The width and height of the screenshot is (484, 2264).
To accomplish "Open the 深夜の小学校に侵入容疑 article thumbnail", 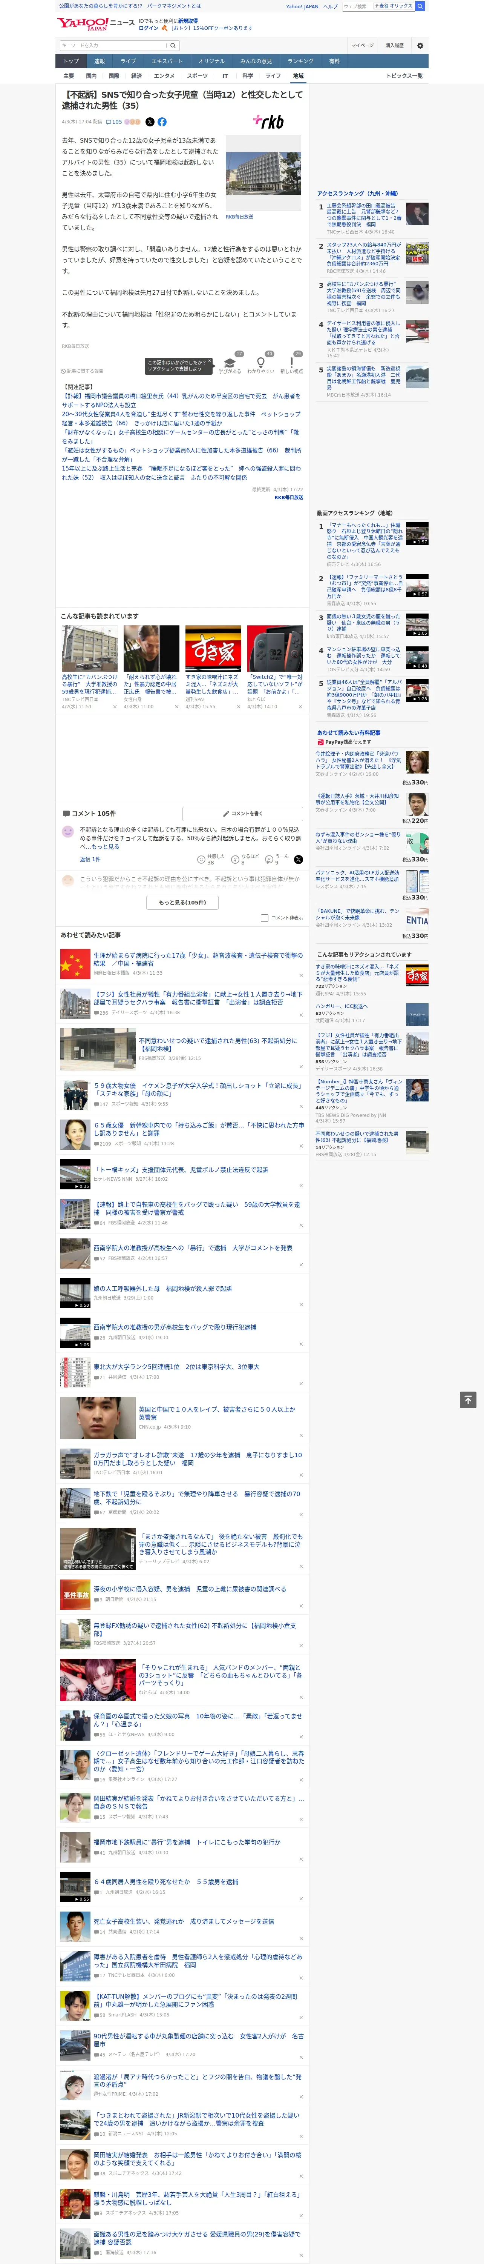I will 75,1594.
